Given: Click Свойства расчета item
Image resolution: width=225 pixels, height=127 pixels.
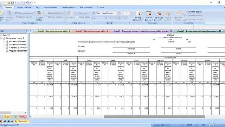Looking at the screenshot, I should click(193, 16).
